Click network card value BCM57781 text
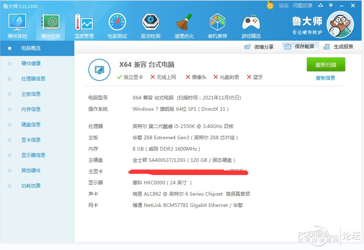Screen dimensions: 364x250 [x=187, y=205]
